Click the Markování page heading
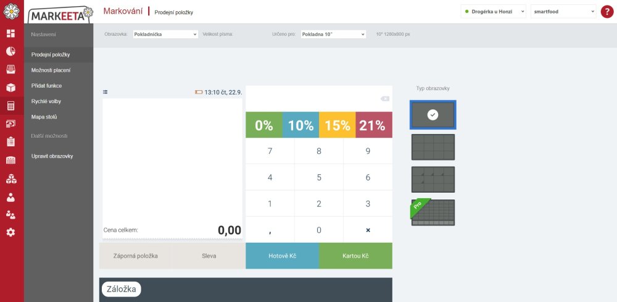This screenshot has height=302, width=617. pyautogui.click(x=123, y=11)
